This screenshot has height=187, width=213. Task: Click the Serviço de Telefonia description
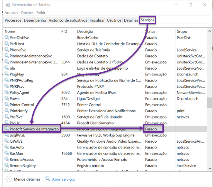(93, 50)
